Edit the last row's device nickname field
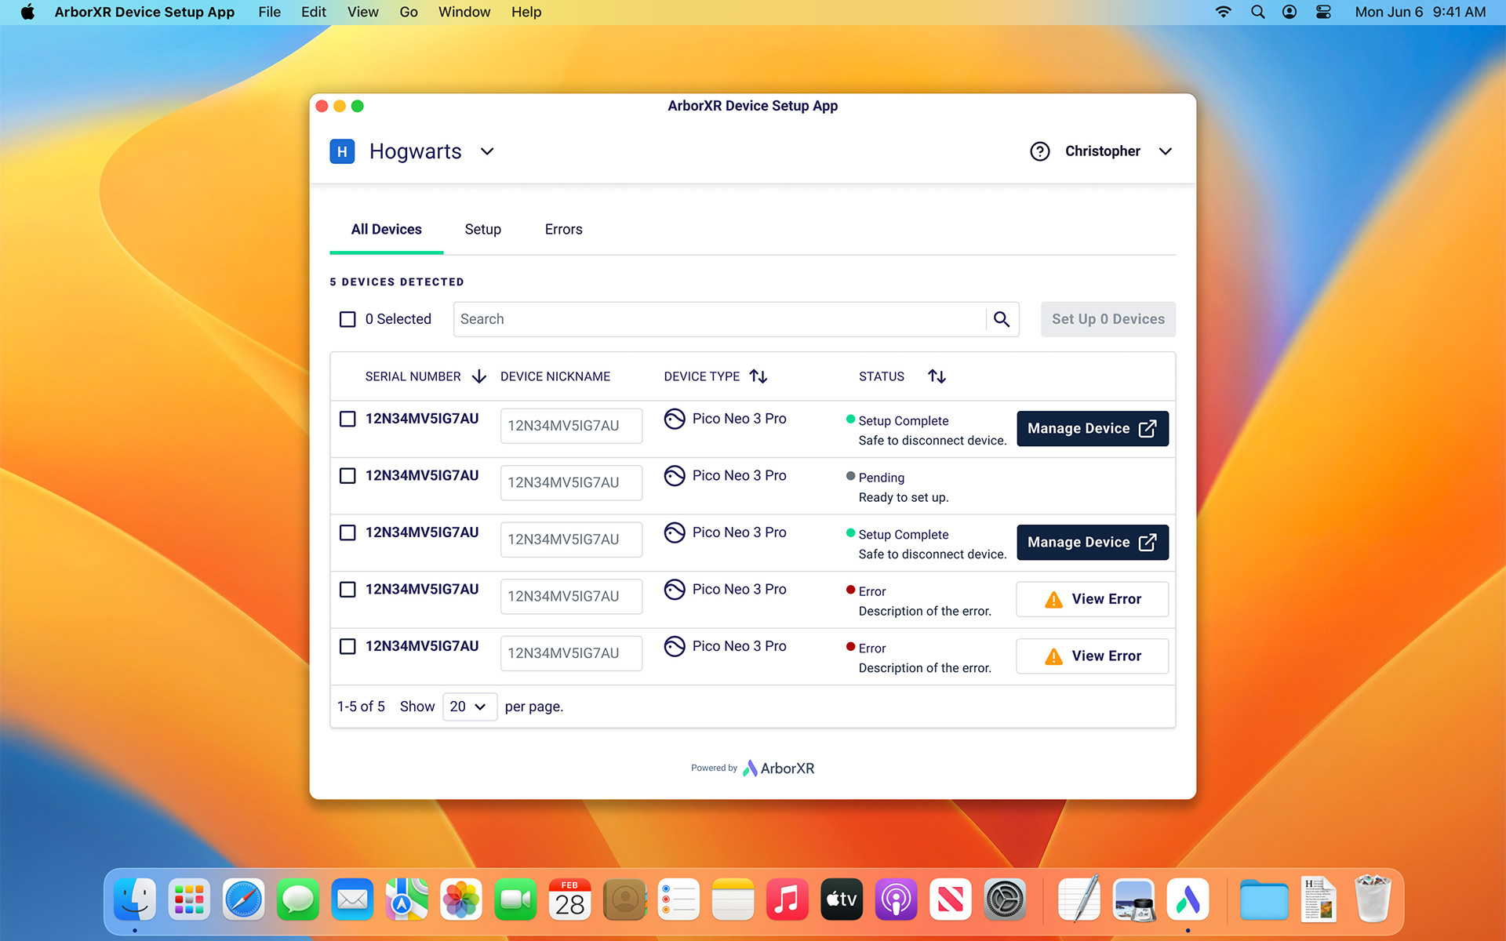 pyautogui.click(x=571, y=653)
